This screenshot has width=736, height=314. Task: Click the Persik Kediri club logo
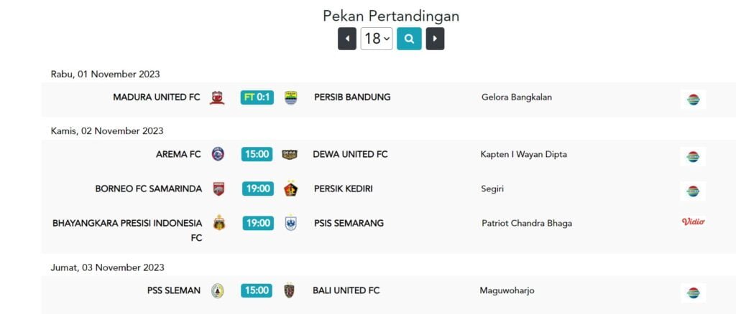coord(290,189)
